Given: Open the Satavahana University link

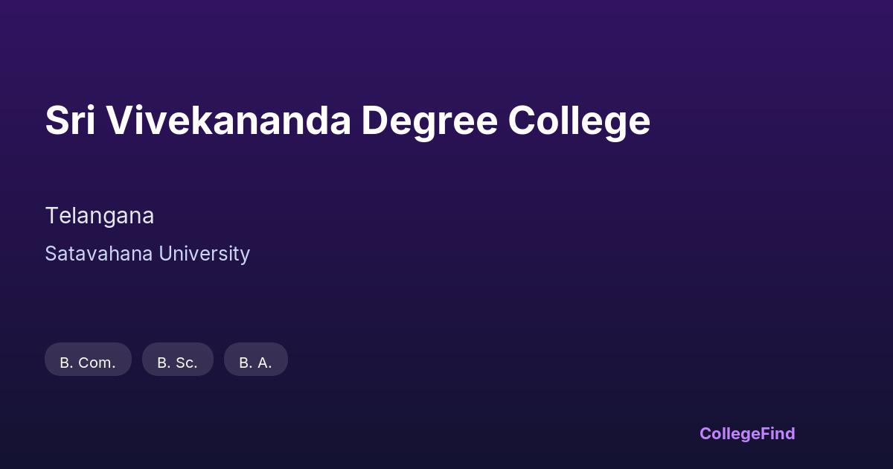Looking at the screenshot, I should click(147, 254).
